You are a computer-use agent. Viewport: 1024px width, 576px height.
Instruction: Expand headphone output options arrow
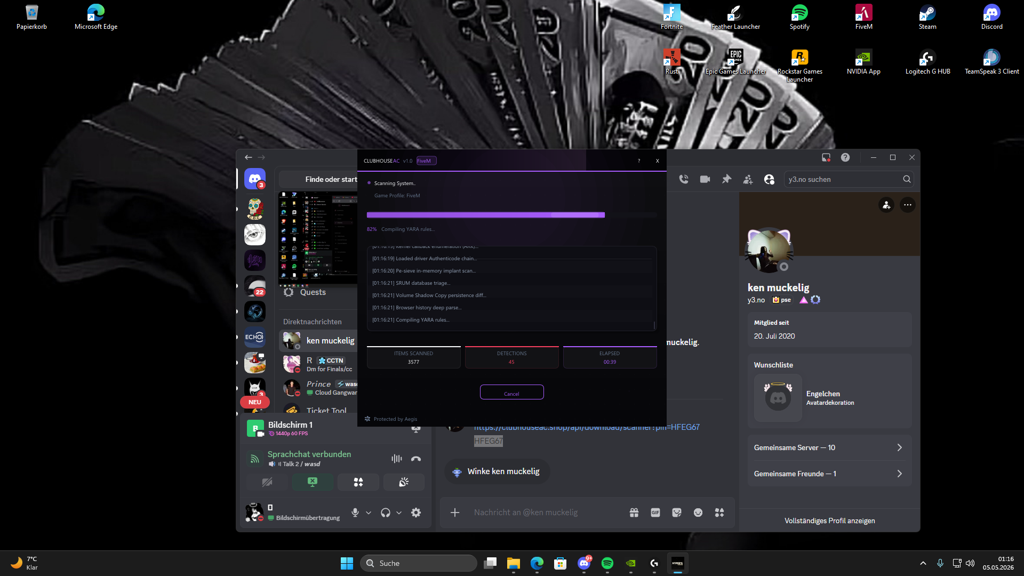[399, 513]
